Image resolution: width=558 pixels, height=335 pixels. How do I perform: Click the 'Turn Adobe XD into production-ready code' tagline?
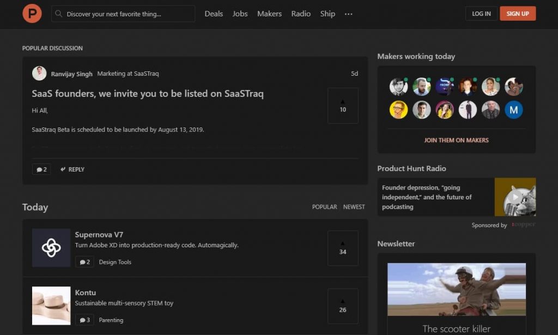click(x=156, y=245)
